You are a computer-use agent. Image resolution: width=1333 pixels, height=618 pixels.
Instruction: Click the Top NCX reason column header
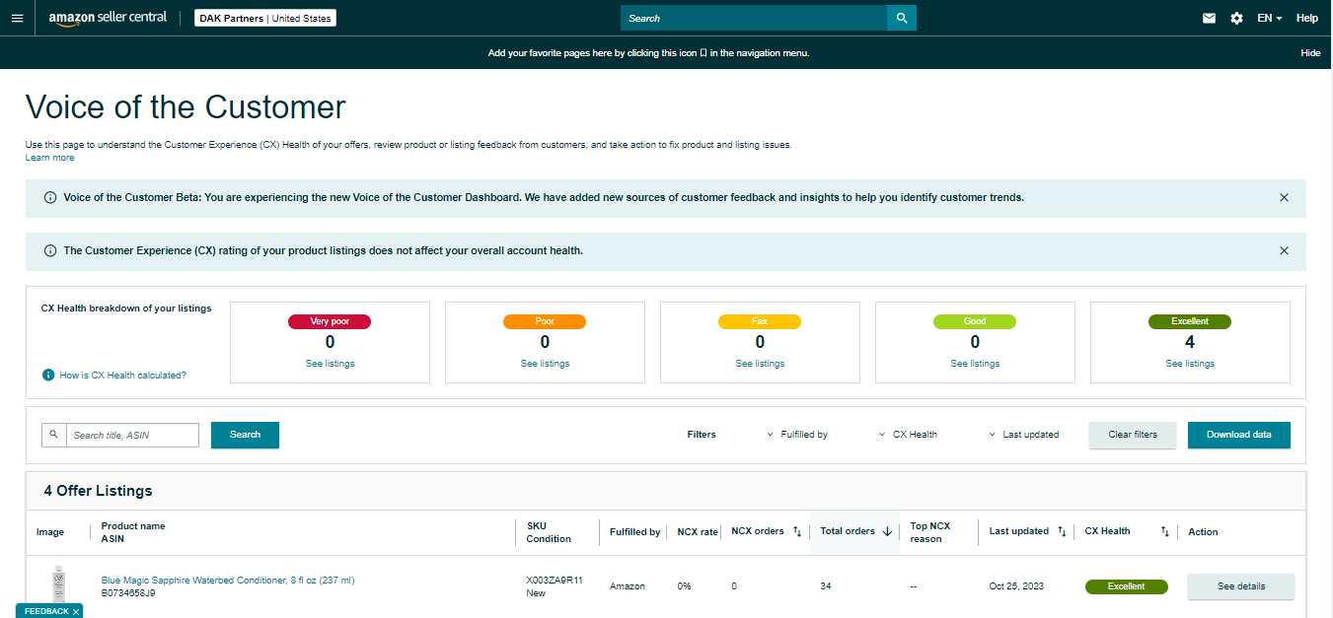pos(930,532)
